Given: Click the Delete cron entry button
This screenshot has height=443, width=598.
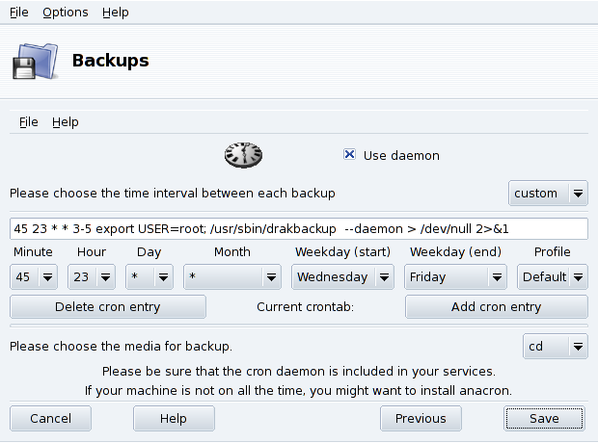Looking at the screenshot, I should [x=108, y=307].
